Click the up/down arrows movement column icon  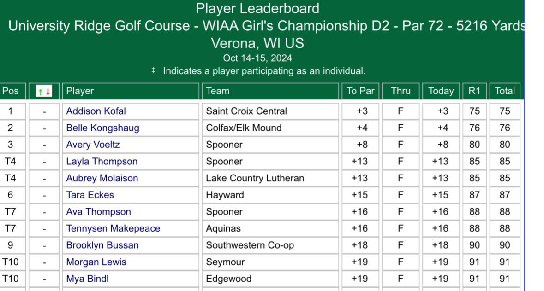point(44,91)
